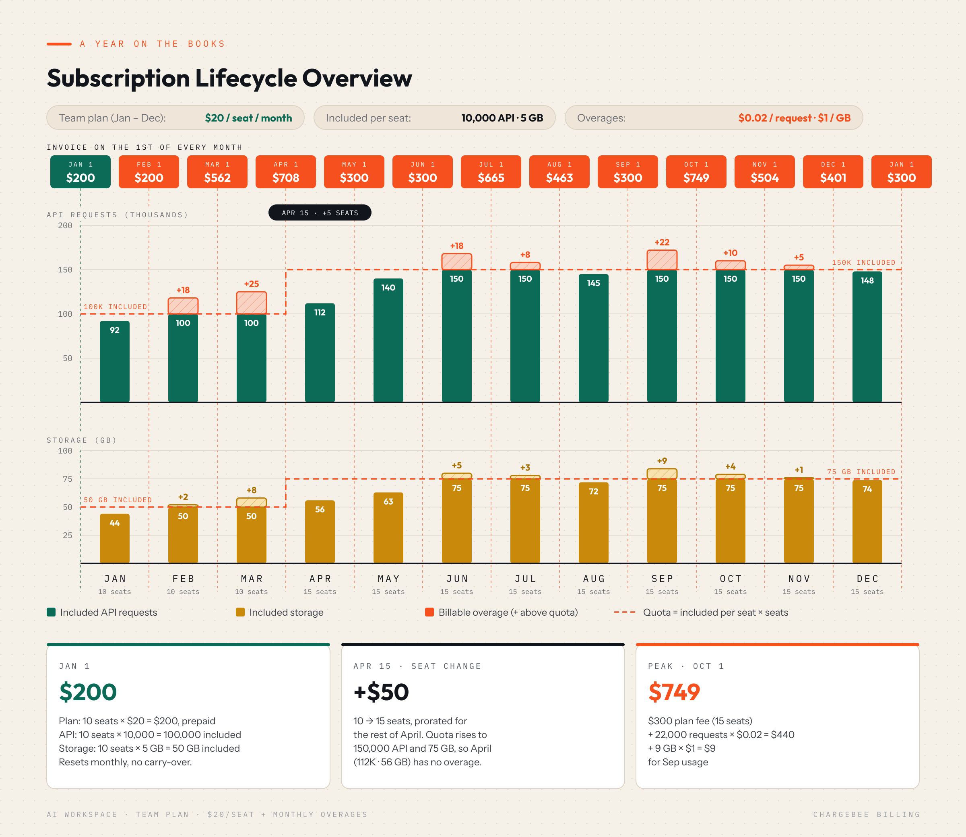Click the September +22 API overage segment
Image resolution: width=966 pixels, height=837 pixels.
[x=662, y=260]
